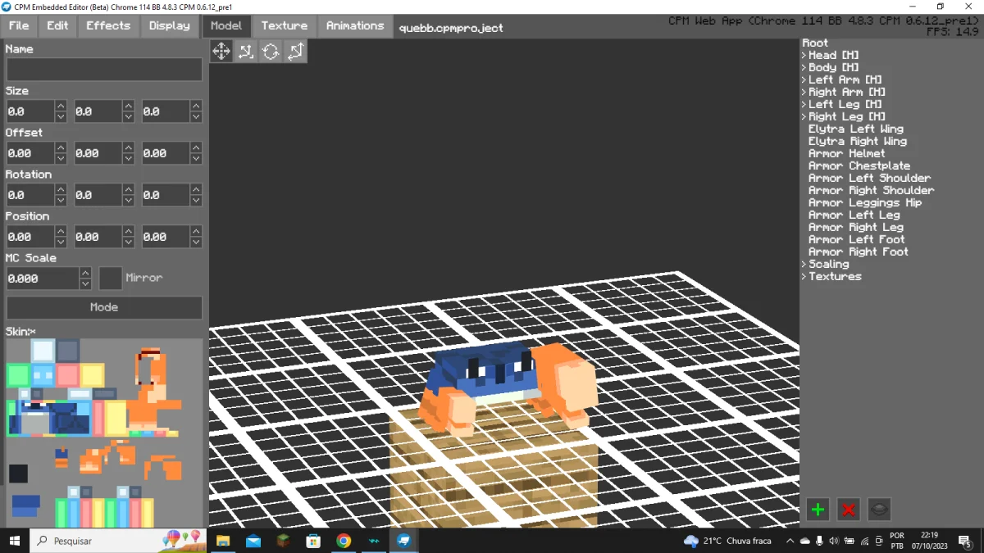Select the move/position gizmo tool
This screenshot has height=553, width=984.
point(221,52)
